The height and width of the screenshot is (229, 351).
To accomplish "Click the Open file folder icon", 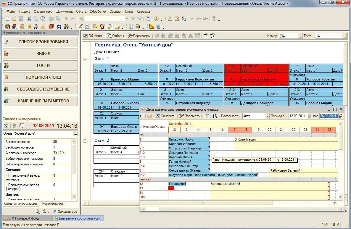I will [x=14, y=19].
